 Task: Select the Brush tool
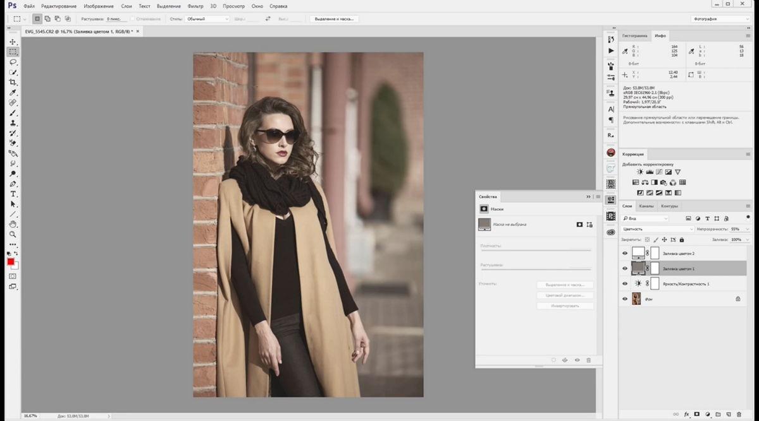(13, 113)
